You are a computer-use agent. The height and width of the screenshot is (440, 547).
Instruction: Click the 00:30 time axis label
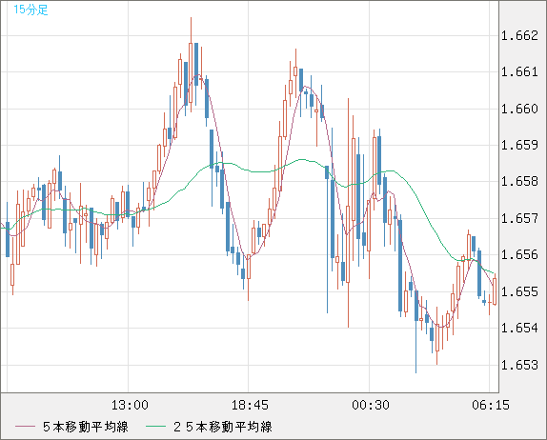[x=371, y=405]
